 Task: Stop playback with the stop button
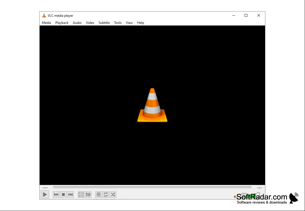[x=63, y=195]
